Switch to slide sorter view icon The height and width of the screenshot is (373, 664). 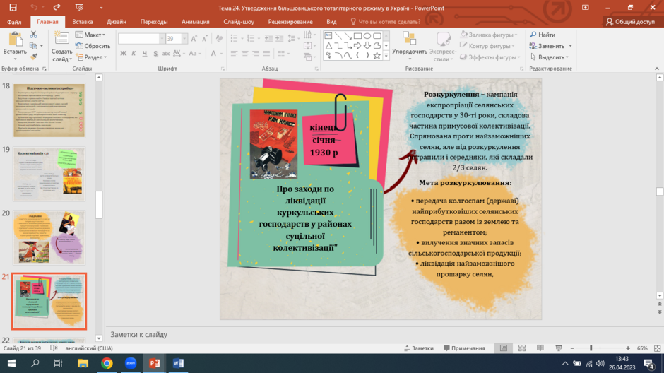pyautogui.click(x=522, y=348)
